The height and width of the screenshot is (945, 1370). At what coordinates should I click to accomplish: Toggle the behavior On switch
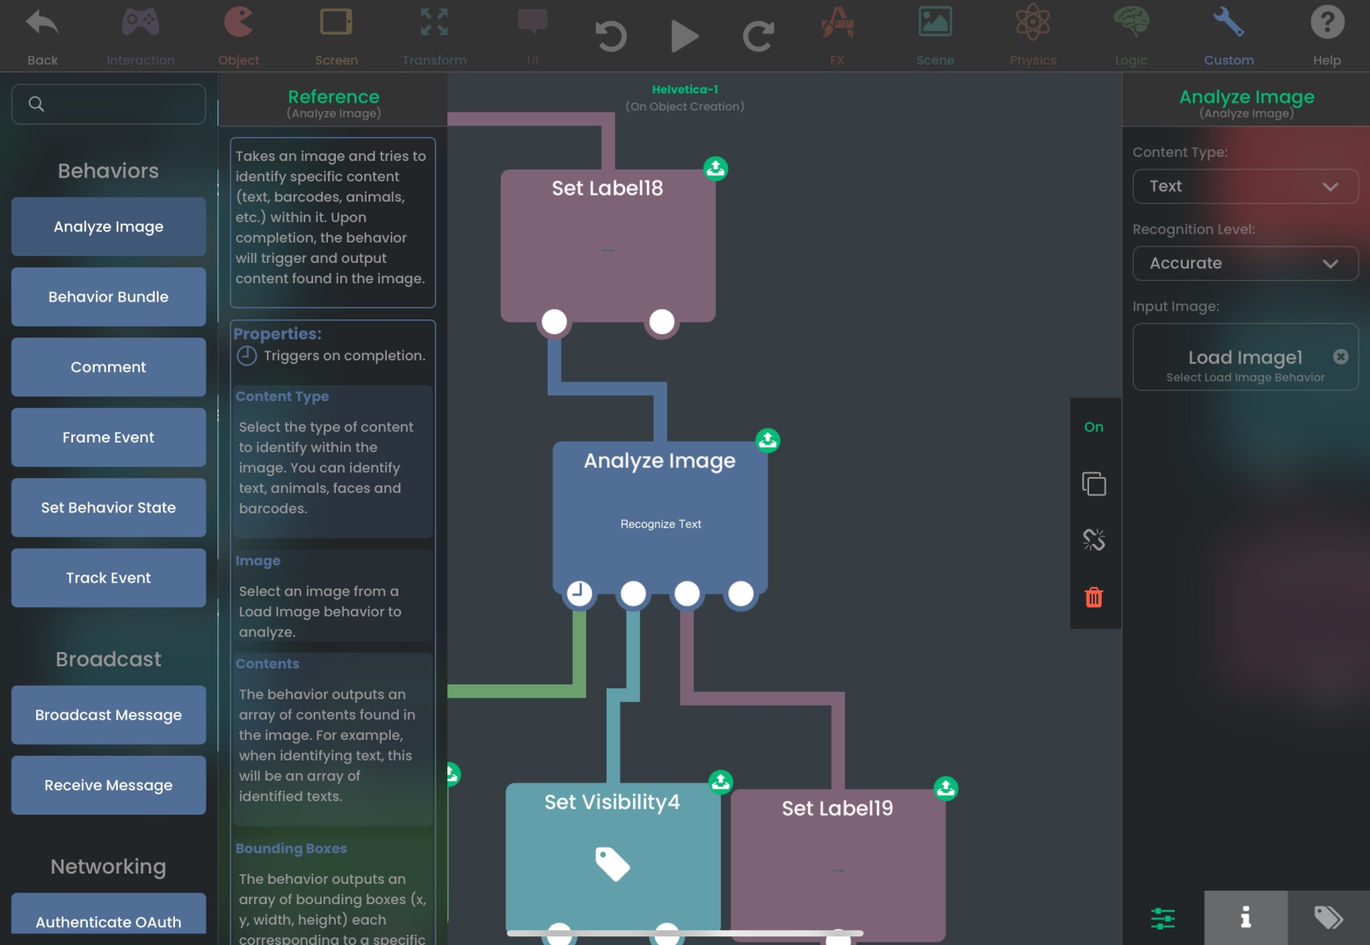[x=1094, y=427]
